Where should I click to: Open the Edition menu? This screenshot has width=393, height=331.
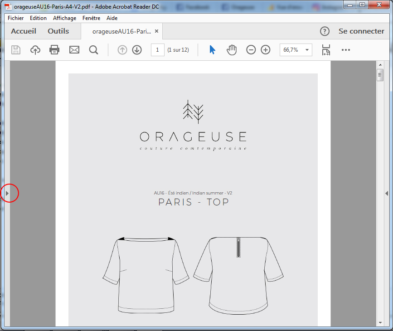pyautogui.click(x=38, y=18)
